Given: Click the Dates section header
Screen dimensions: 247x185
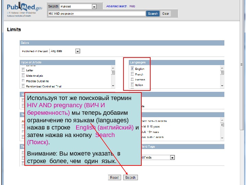Looking at the screenshot, I should (122, 43).
